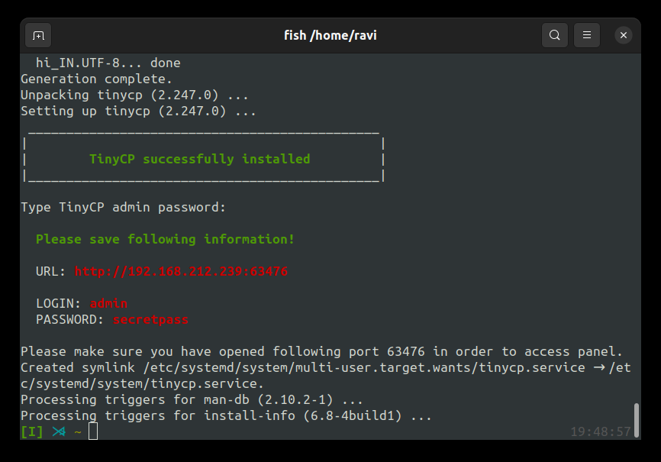Click 'TinyCP successfully installed' banner text

tap(199, 160)
